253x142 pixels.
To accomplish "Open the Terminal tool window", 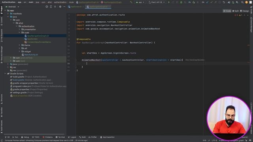I will (60, 137).
